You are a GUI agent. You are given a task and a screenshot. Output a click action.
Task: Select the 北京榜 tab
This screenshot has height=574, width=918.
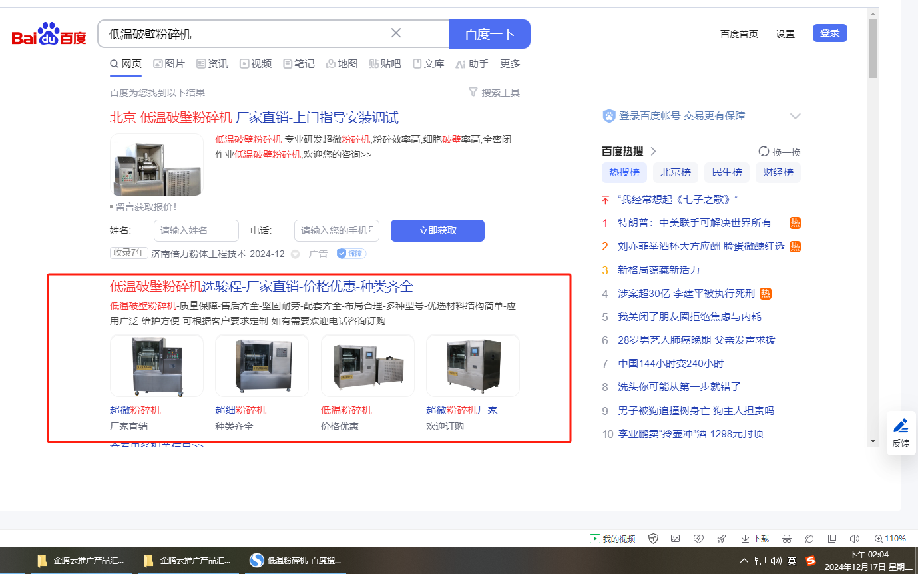[676, 172]
